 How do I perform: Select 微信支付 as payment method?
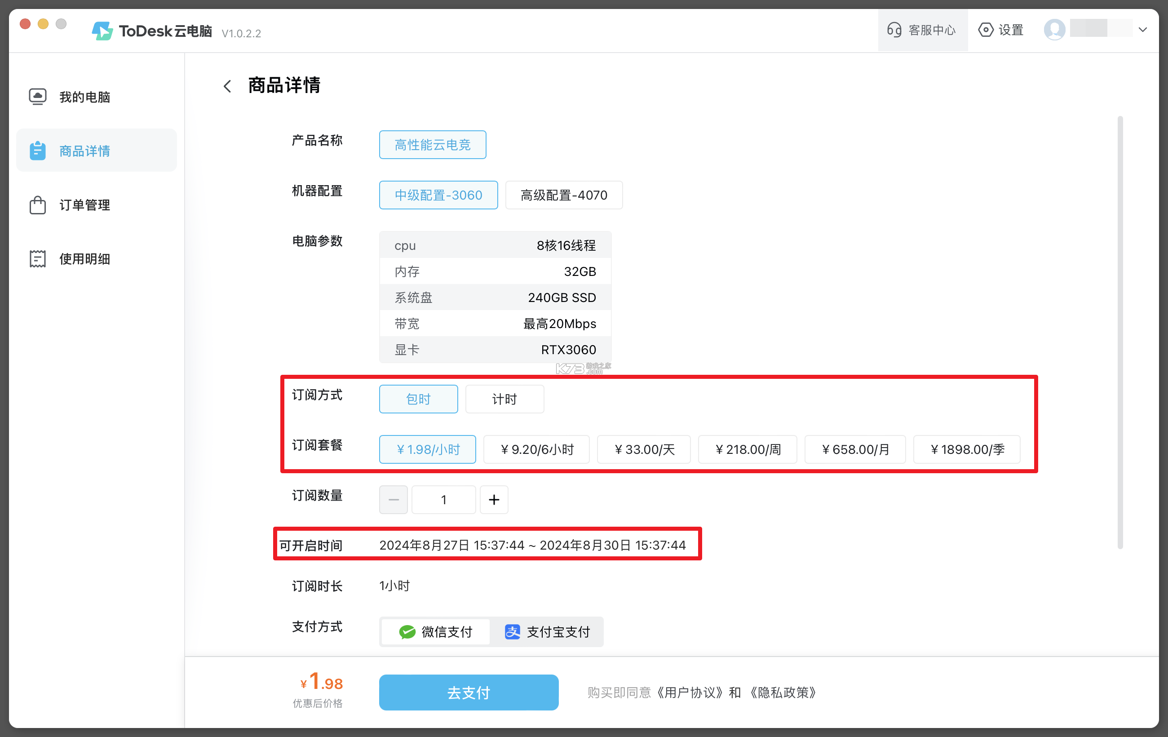coord(434,632)
